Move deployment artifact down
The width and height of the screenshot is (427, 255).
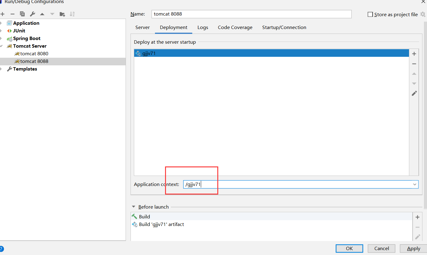pos(414,84)
